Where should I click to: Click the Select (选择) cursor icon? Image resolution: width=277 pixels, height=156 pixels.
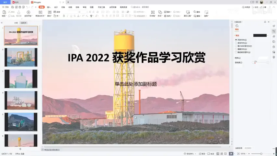[x=206, y=12]
